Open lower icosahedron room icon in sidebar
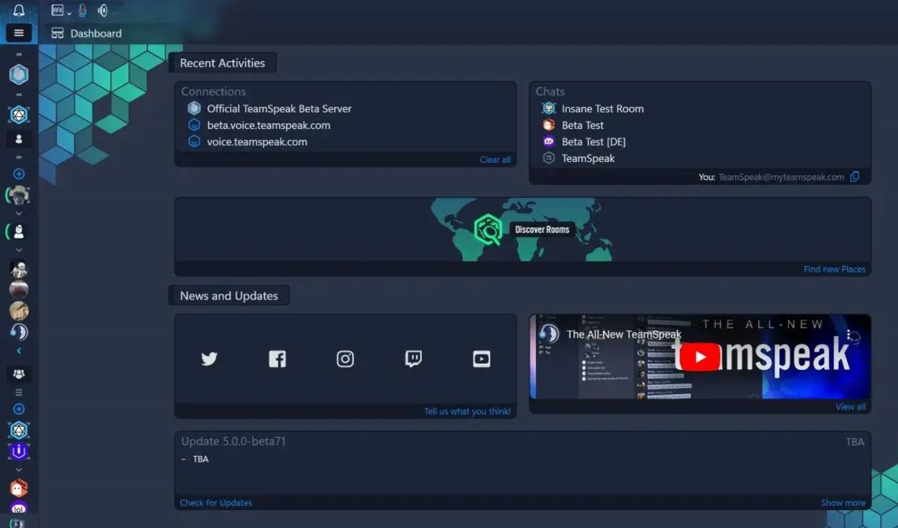898x528 pixels. (18, 430)
